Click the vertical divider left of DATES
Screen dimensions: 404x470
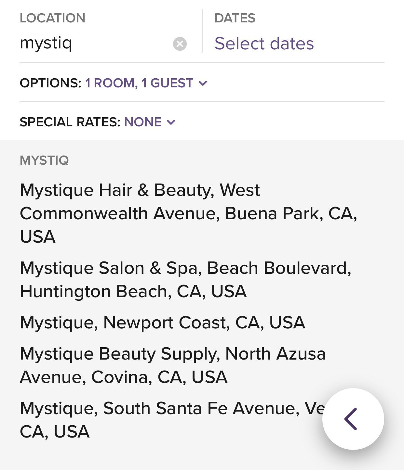click(202, 31)
